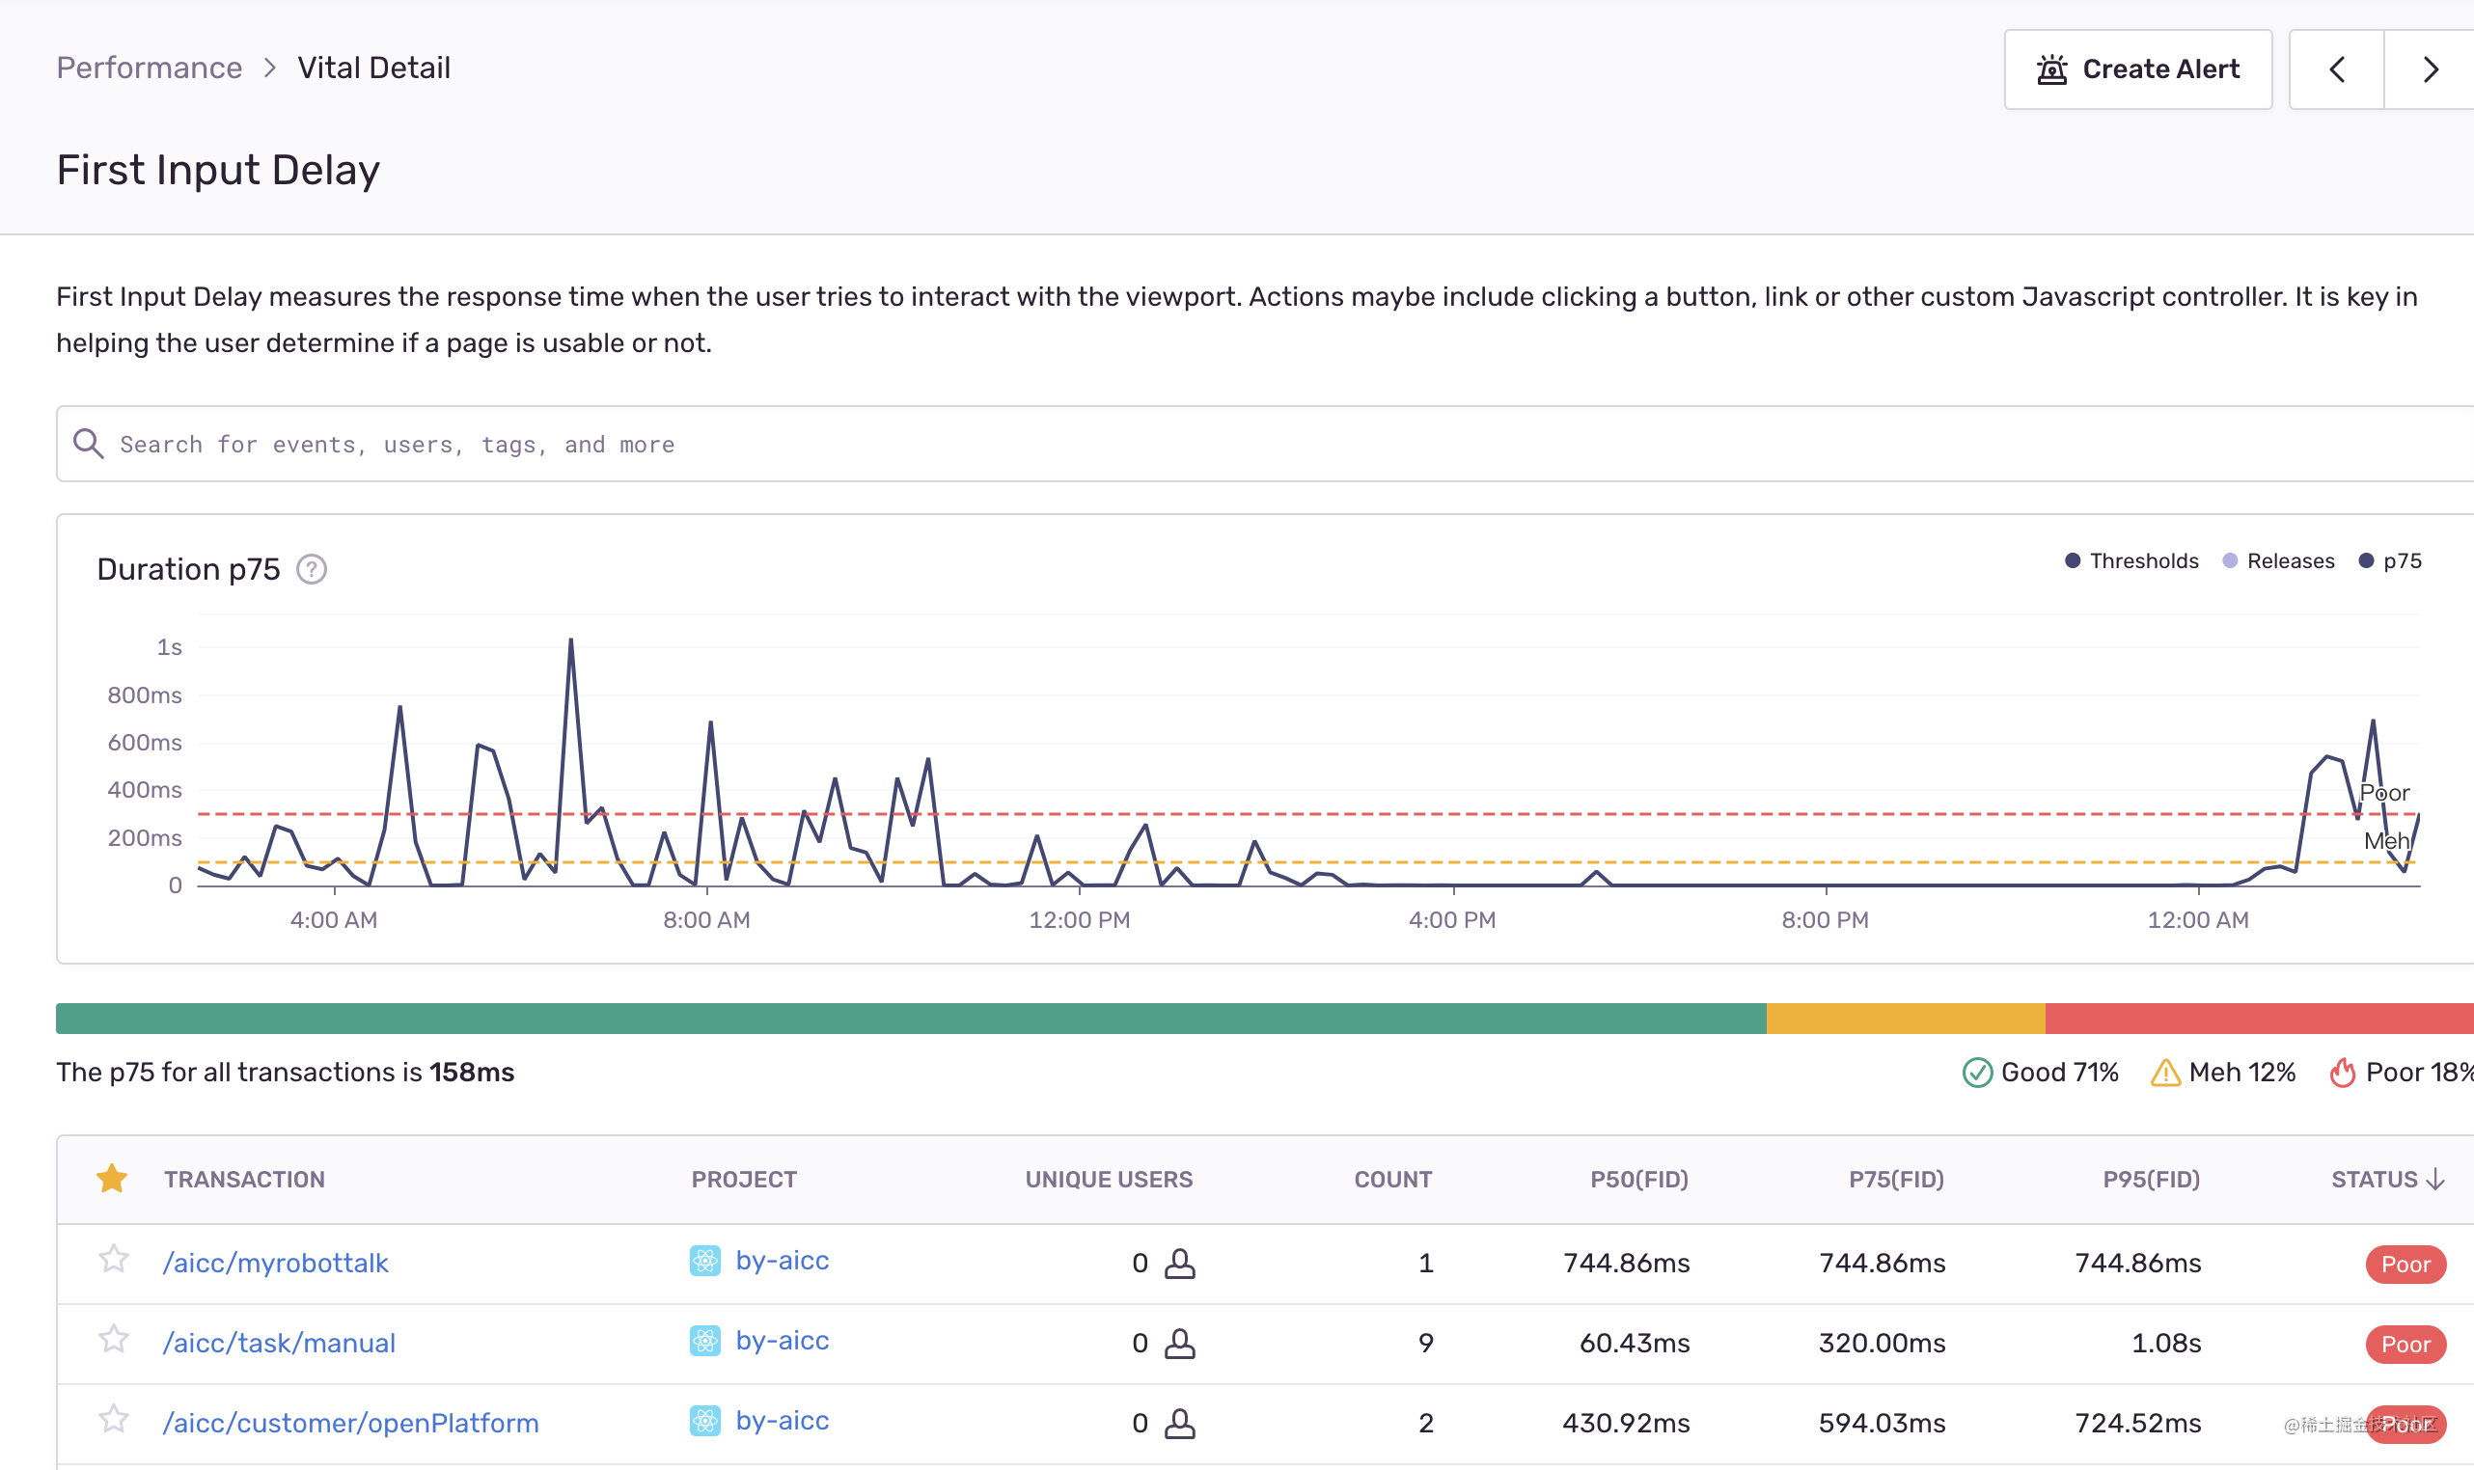Image resolution: width=2474 pixels, height=1470 pixels.
Task: Click the Create Alert button
Action: [x=2137, y=69]
